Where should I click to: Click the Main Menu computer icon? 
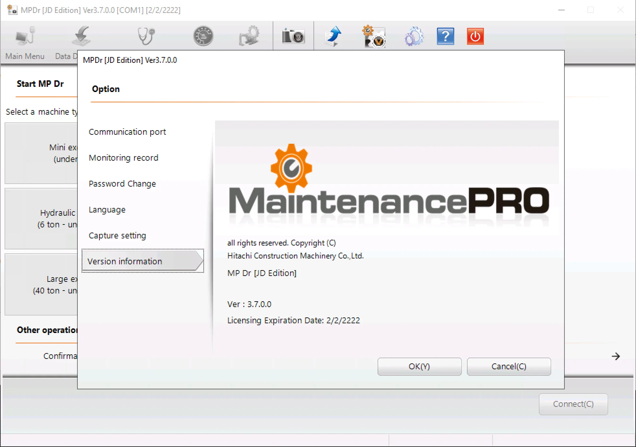click(x=25, y=36)
